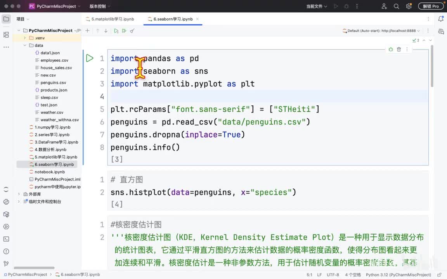The height and width of the screenshot is (279, 447).
Task: Open IDE settings gear
Action: click(x=409, y=6)
